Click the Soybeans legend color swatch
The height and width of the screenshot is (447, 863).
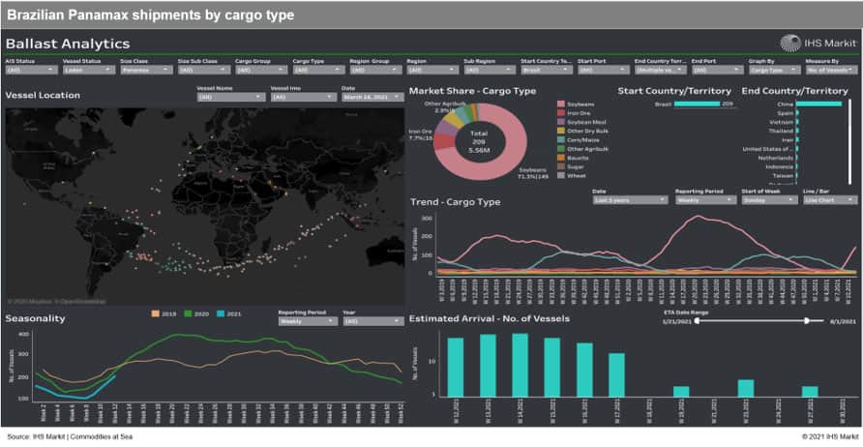click(x=561, y=104)
